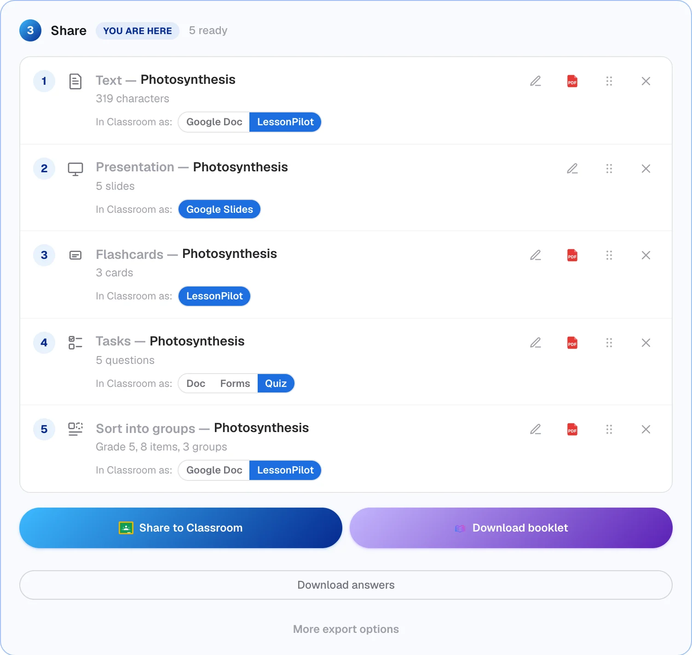Click drag handle of Tasks row
The width and height of the screenshot is (692, 655).
609,343
